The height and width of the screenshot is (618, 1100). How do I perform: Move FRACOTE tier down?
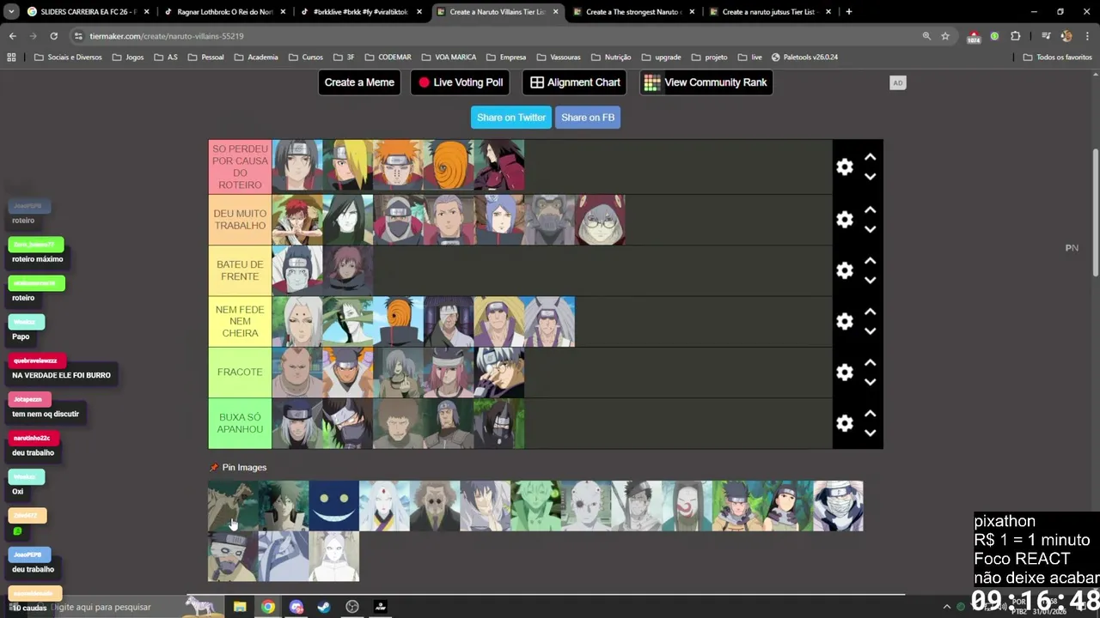click(x=870, y=381)
